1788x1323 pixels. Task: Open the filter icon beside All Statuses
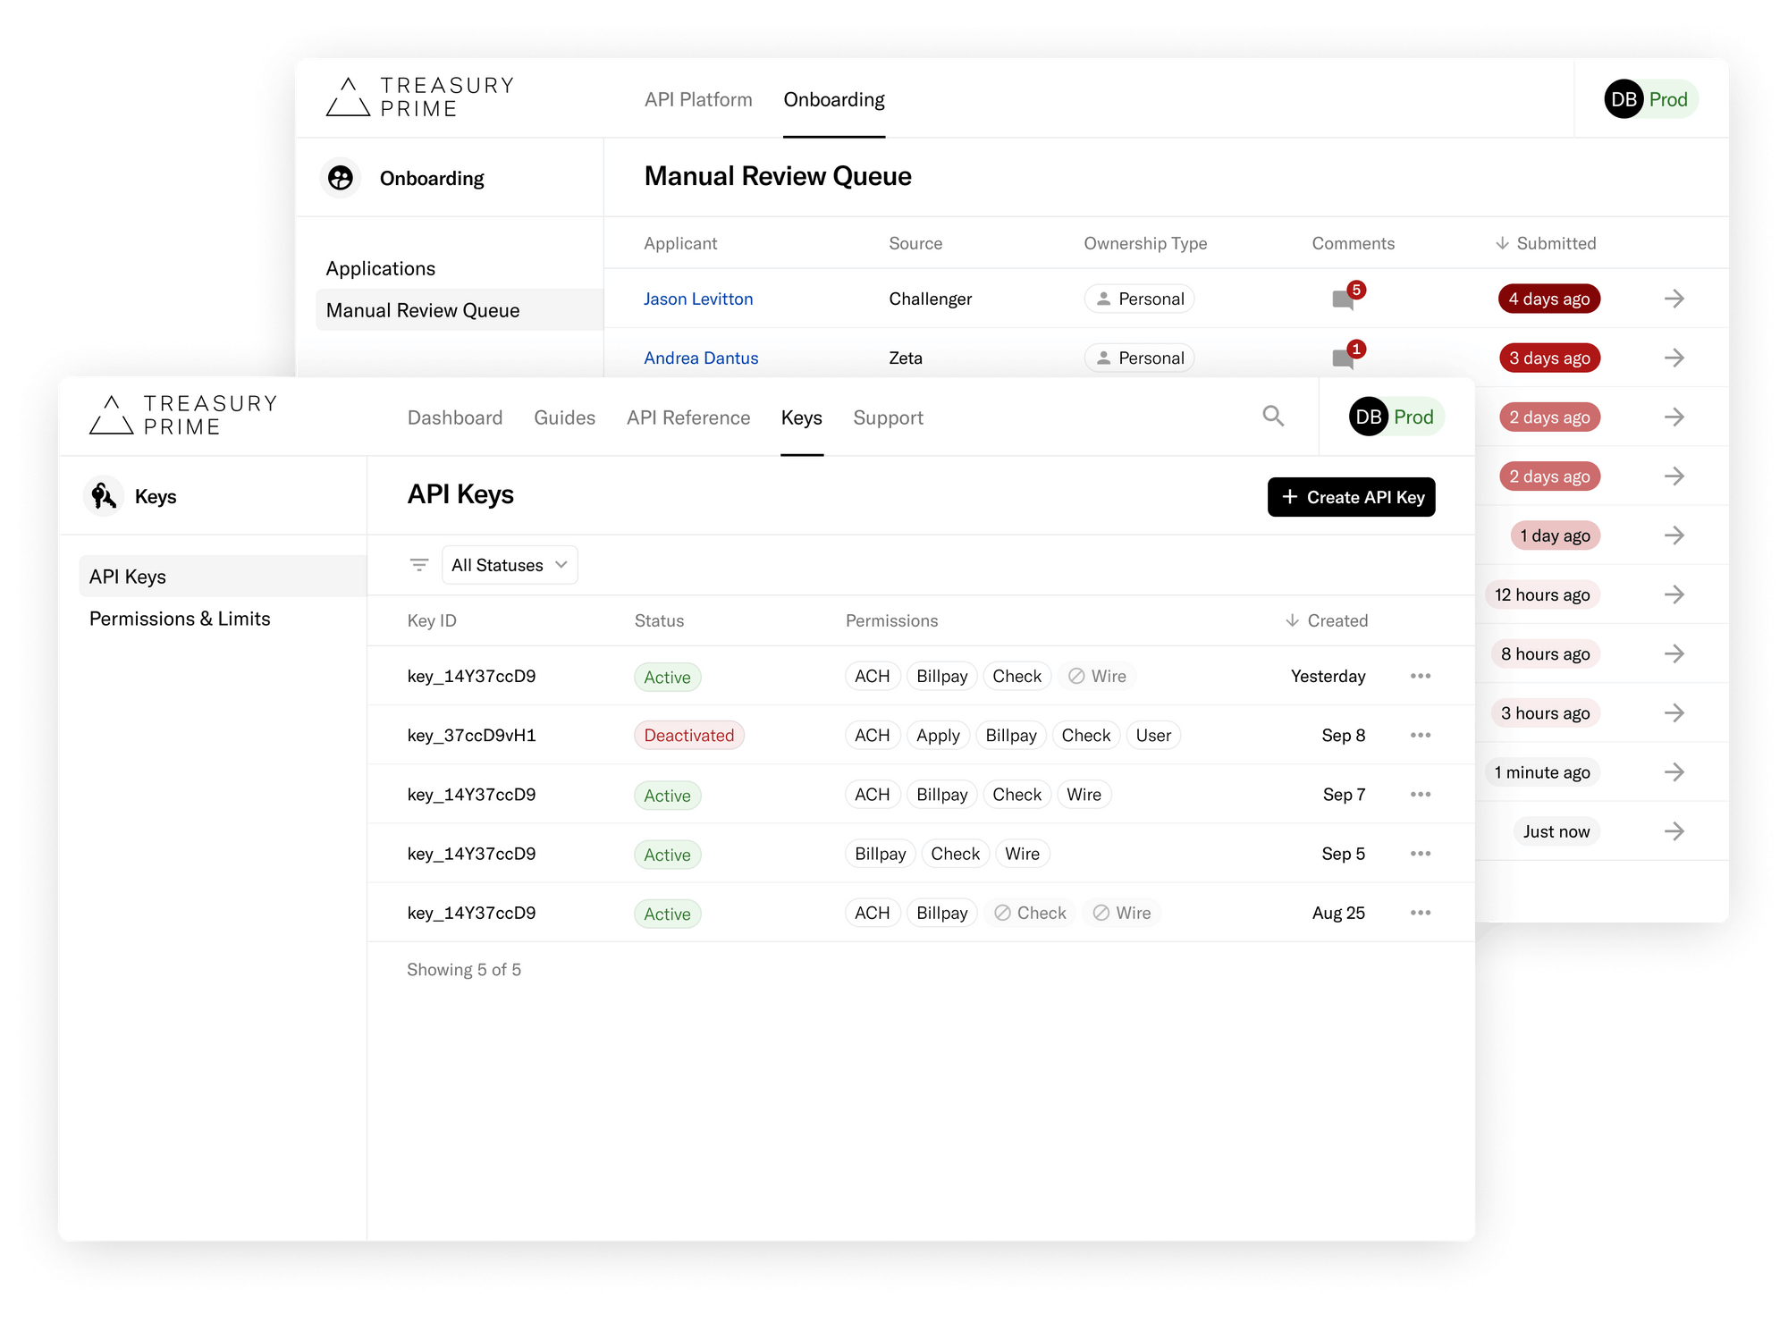418,564
